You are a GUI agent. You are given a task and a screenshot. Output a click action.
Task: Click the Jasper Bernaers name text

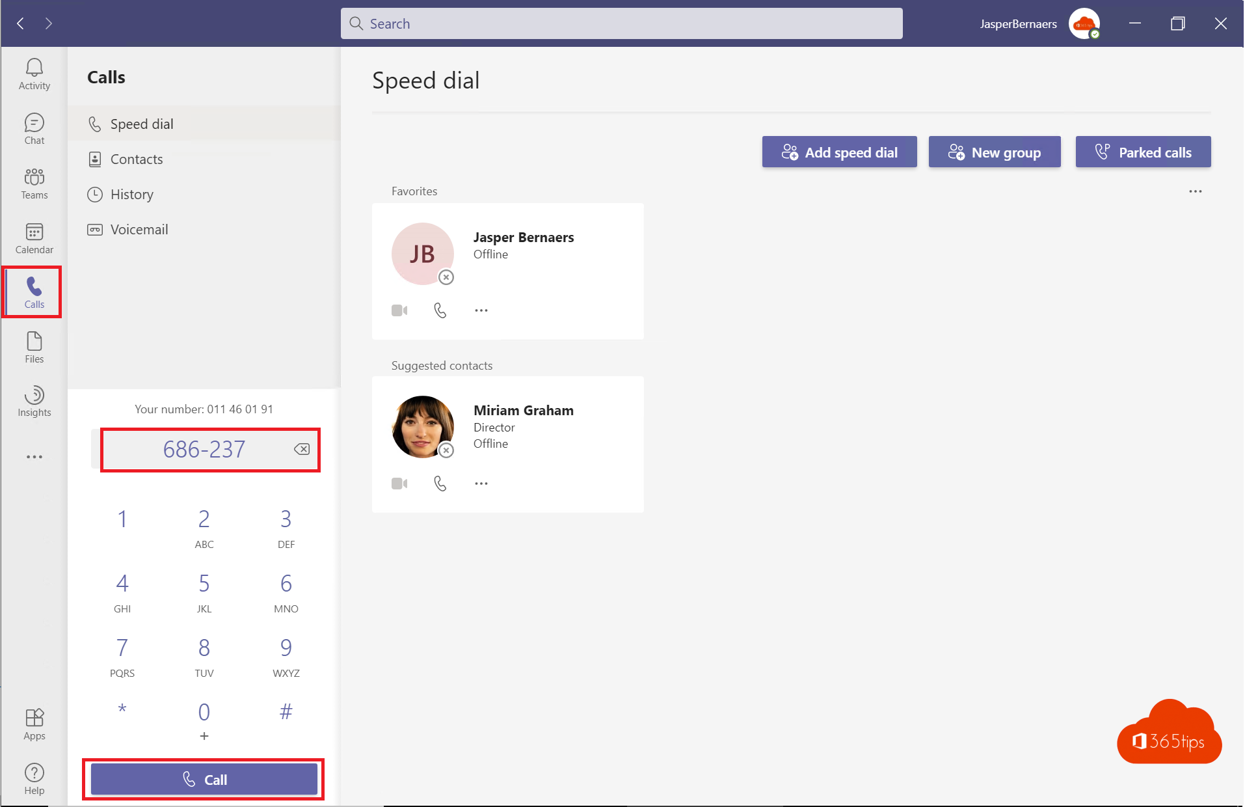pyautogui.click(x=524, y=238)
